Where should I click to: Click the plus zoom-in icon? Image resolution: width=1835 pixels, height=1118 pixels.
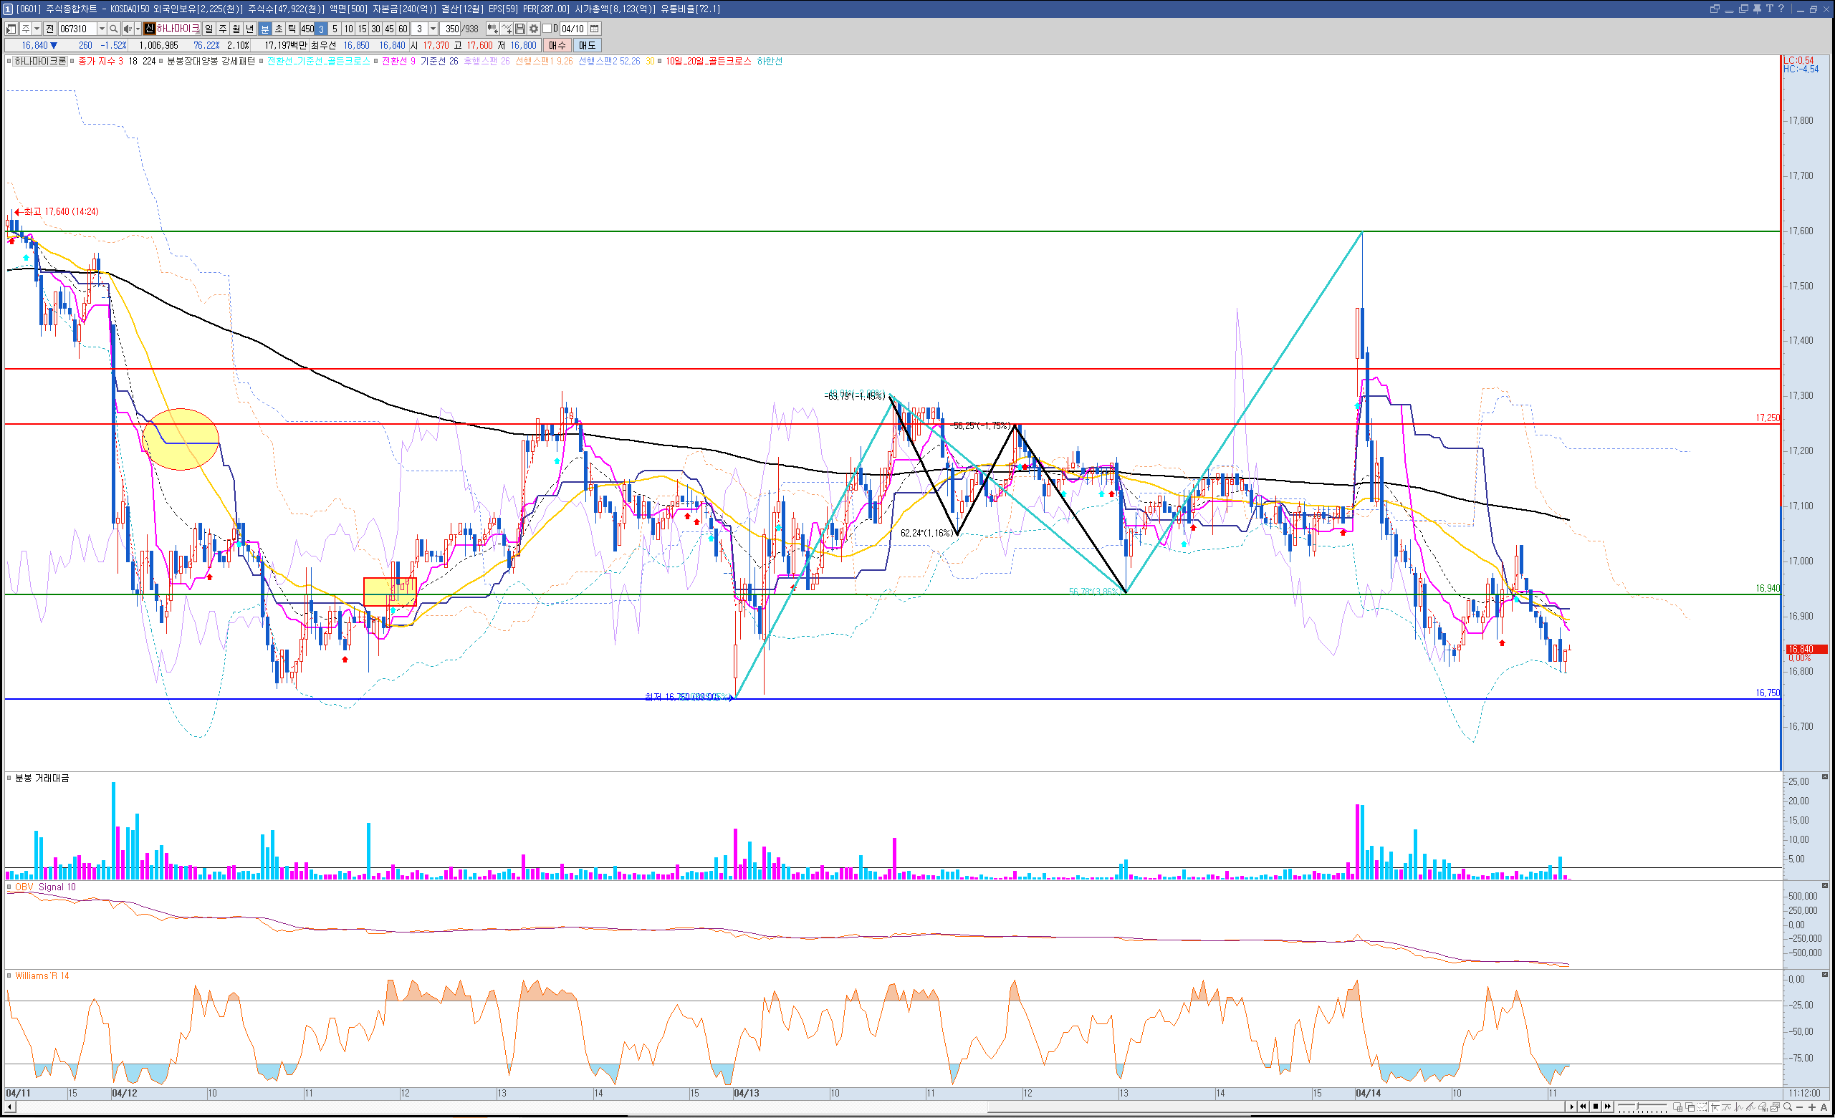1812,1107
